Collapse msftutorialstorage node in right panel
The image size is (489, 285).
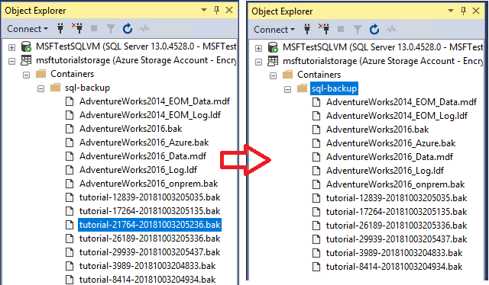click(258, 62)
